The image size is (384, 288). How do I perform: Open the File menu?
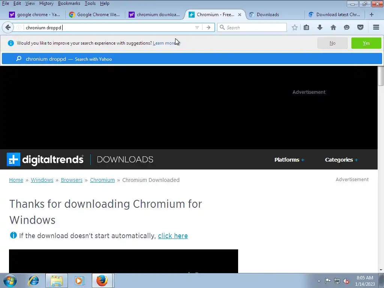point(5,3)
